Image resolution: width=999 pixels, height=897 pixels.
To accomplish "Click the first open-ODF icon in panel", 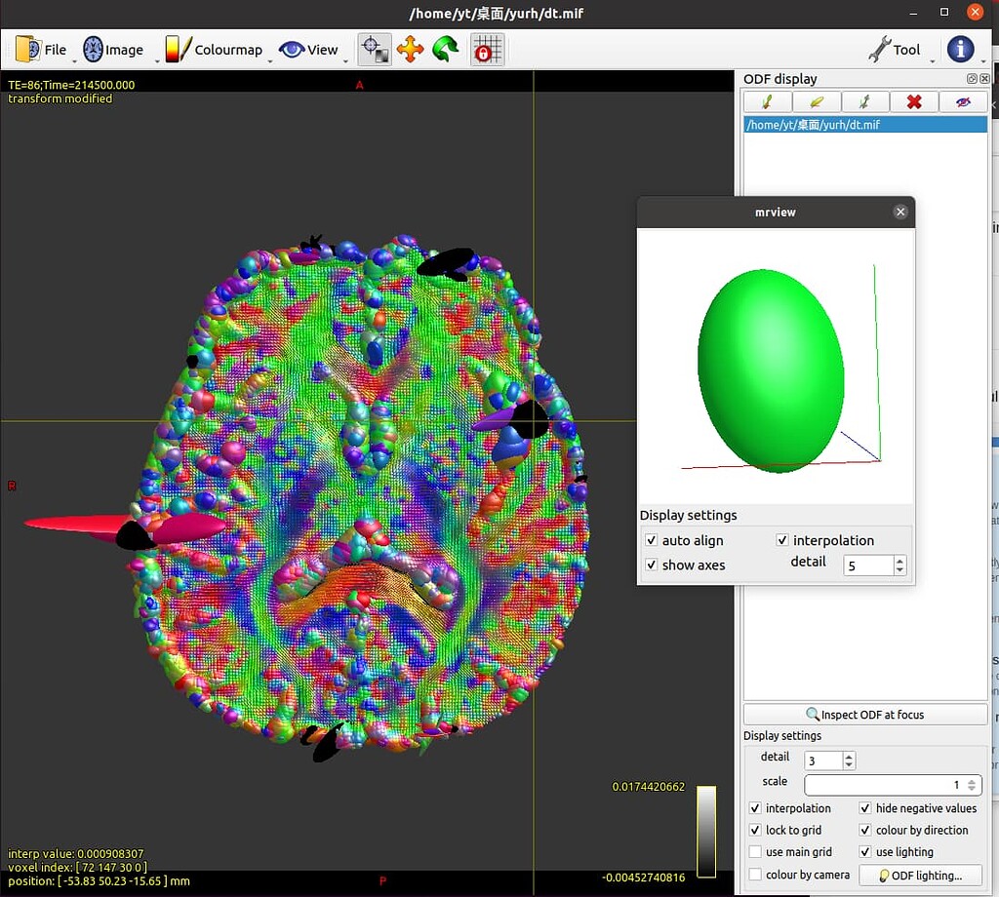I will 768,101.
